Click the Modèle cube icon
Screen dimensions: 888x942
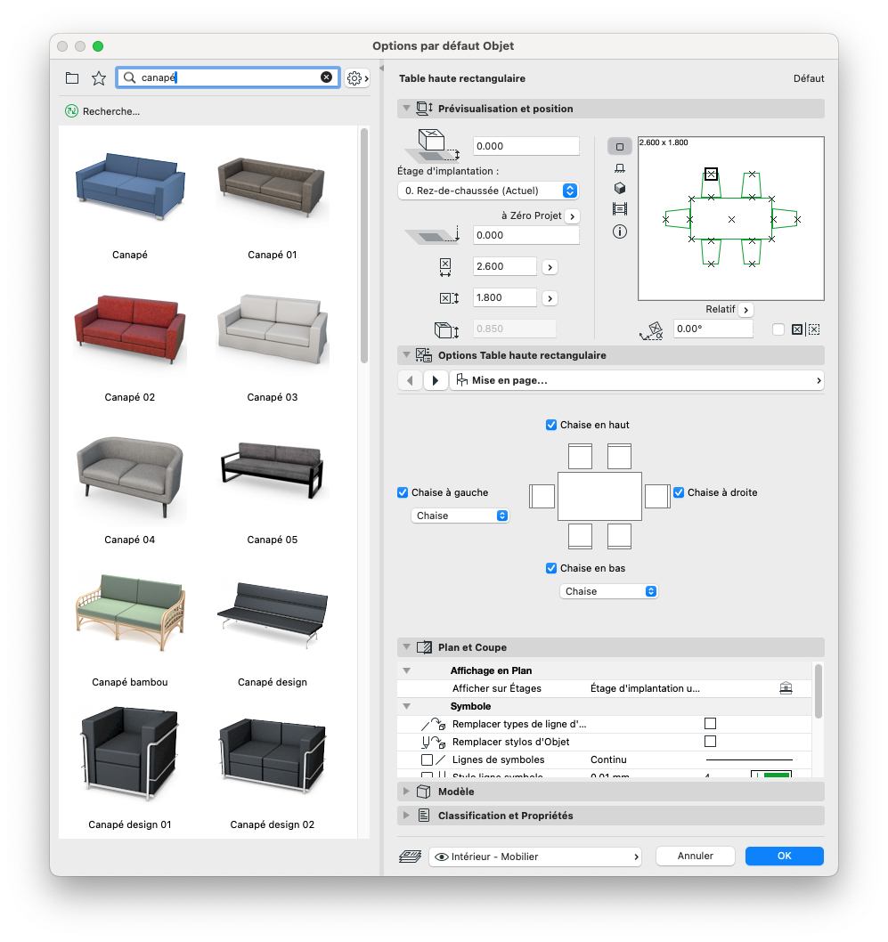click(424, 792)
